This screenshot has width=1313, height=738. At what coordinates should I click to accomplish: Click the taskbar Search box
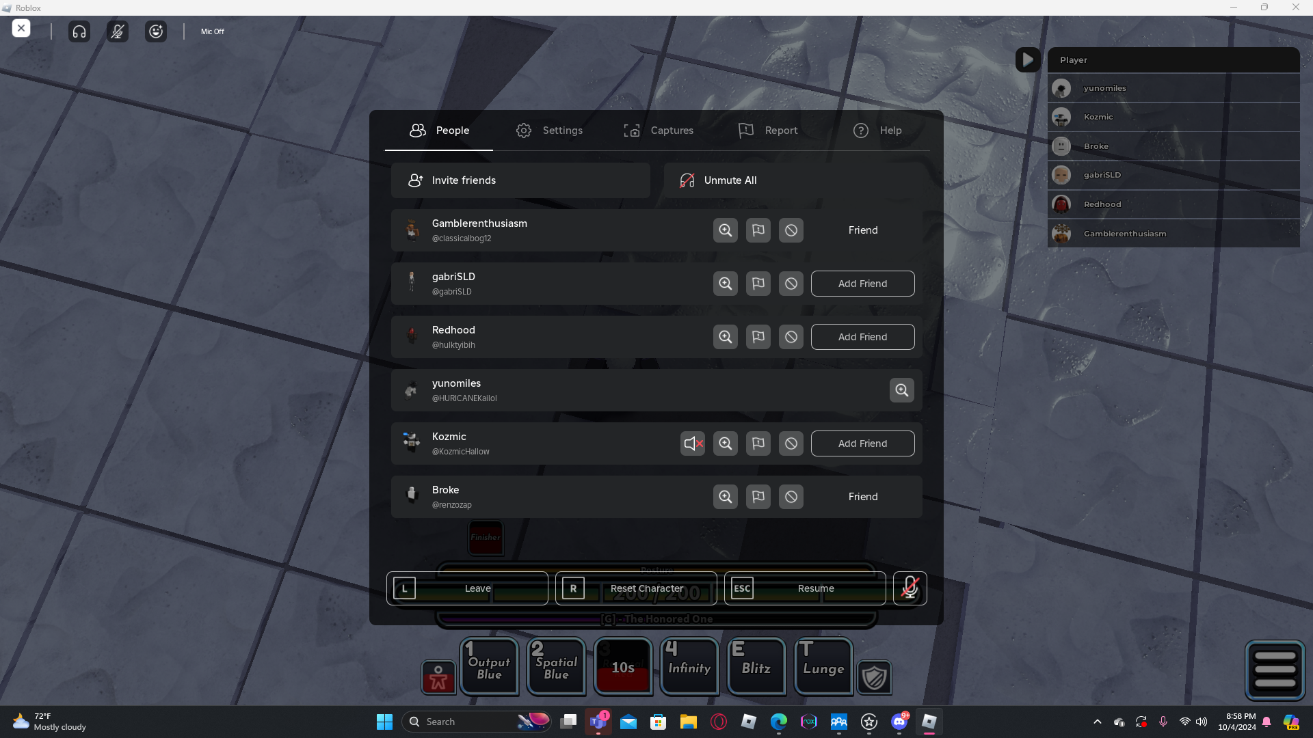coord(477,722)
